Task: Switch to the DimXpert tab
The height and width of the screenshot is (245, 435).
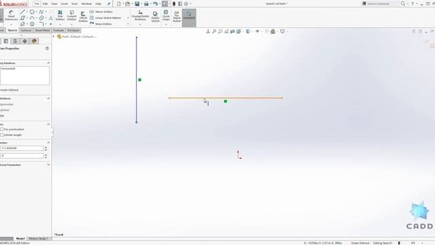Action: (x=73, y=30)
